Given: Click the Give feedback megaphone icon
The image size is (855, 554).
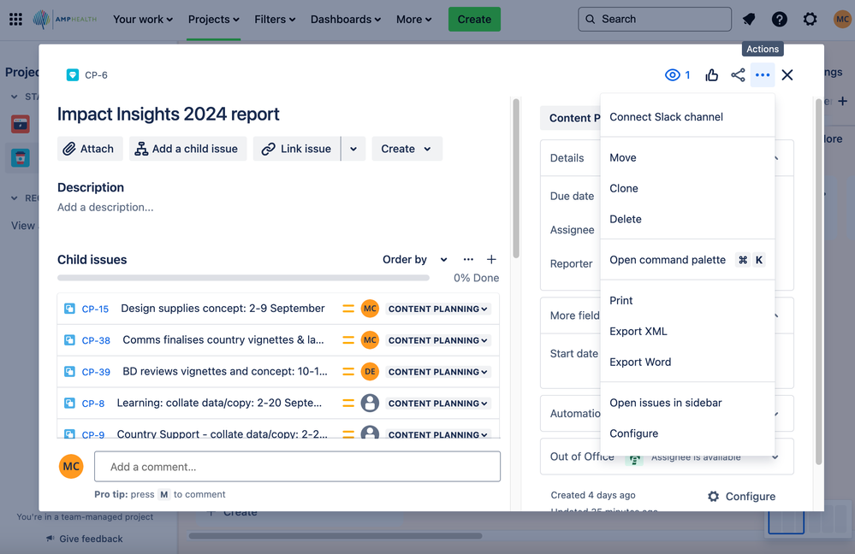Looking at the screenshot, I should click(50, 539).
